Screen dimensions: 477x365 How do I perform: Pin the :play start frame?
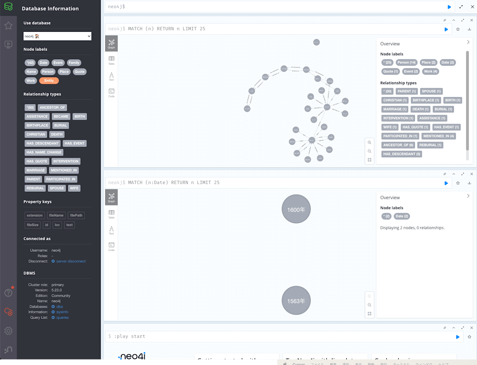click(x=445, y=328)
